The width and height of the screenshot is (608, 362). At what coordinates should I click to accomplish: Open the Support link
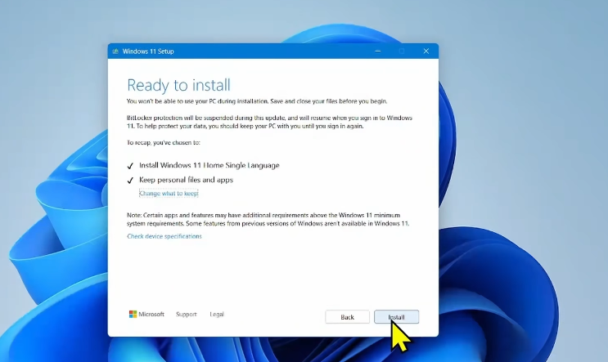coord(186,315)
